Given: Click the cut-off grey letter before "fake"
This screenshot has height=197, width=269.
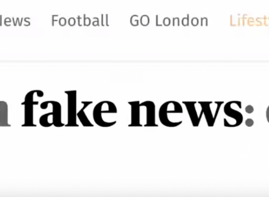Looking at the screenshot, I should (x=5, y=113).
